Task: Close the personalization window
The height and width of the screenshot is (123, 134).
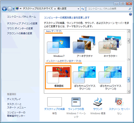Action: (x=129, y=3)
